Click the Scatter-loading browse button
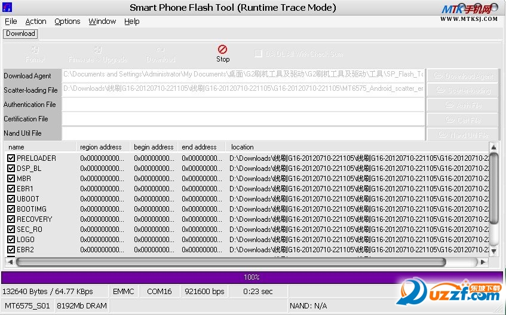The image size is (506, 315). (x=462, y=90)
